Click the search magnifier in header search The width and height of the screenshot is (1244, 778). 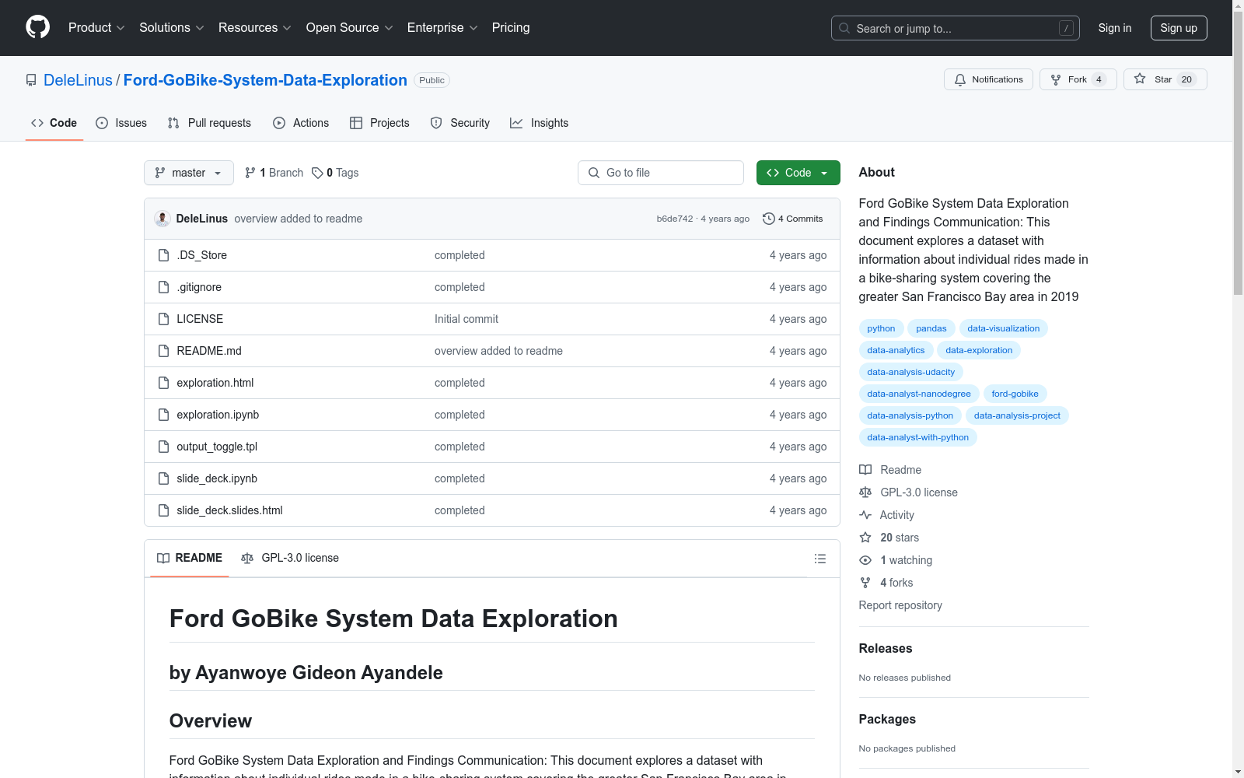click(844, 28)
